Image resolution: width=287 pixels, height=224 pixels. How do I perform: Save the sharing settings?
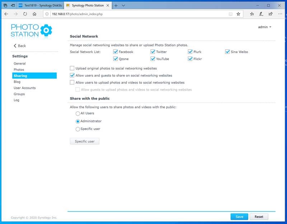pos(239,216)
